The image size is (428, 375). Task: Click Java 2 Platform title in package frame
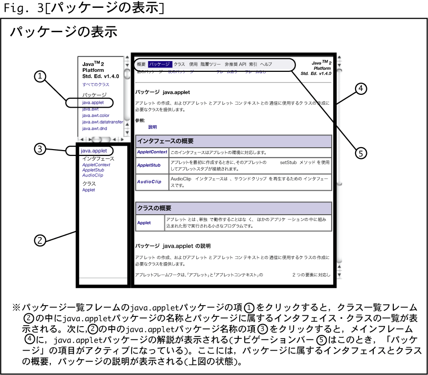(x=101, y=70)
